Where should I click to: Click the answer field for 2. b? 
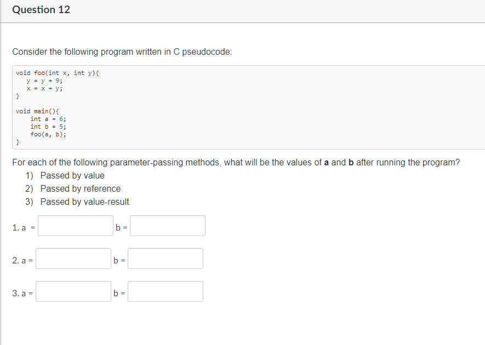click(166, 258)
